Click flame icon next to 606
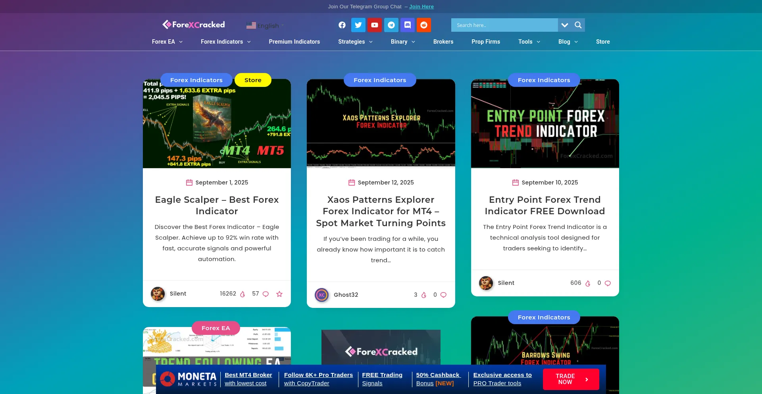The height and width of the screenshot is (394, 762). coord(588,283)
